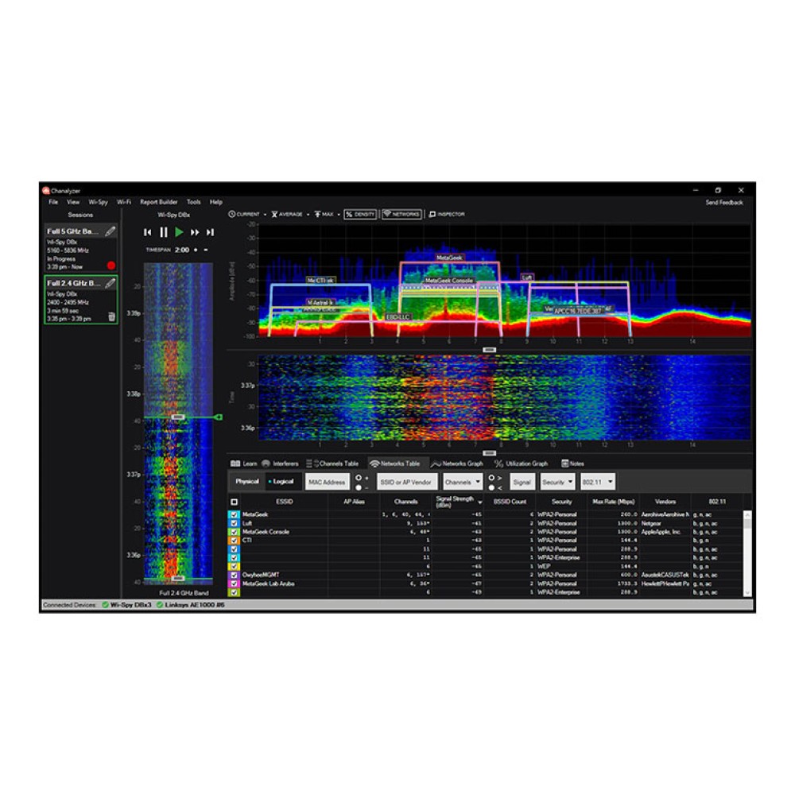Toggle the Density view button

click(360, 215)
